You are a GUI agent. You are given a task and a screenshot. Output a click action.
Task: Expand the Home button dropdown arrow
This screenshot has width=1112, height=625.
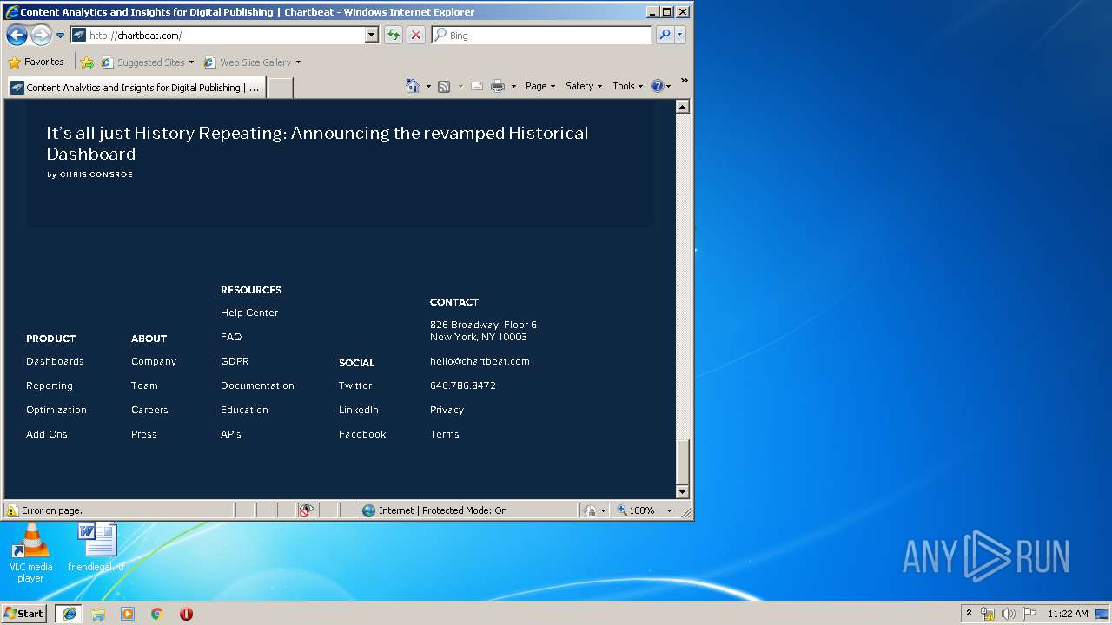click(x=428, y=87)
